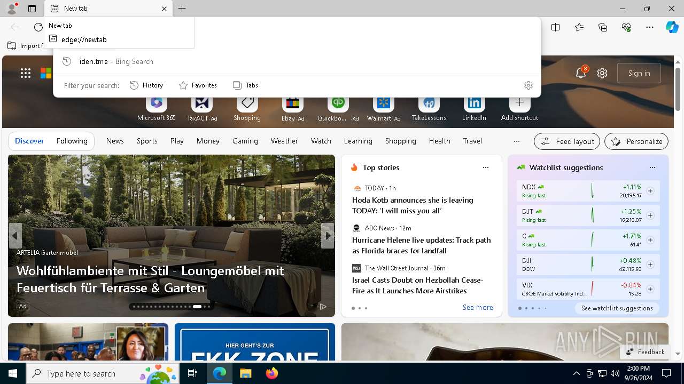
Task: Add VIX to watchlist
Action: 650,289
